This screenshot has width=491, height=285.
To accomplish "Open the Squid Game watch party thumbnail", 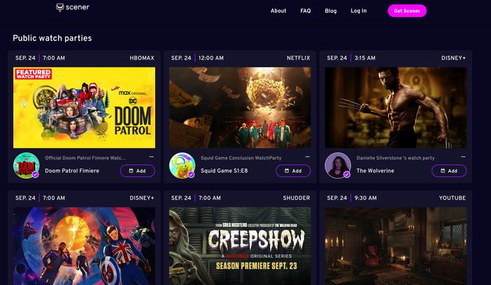I will coord(240,107).
